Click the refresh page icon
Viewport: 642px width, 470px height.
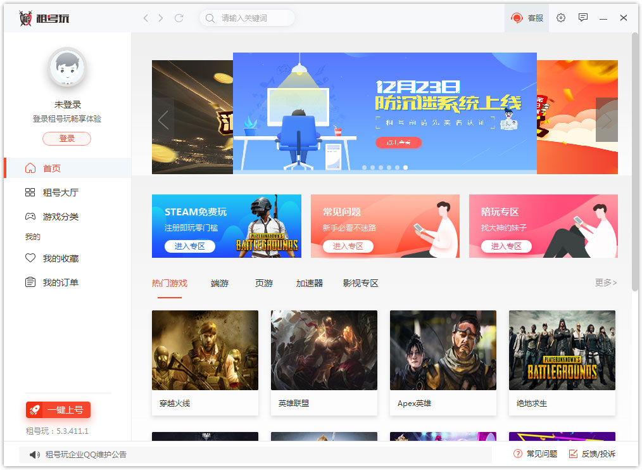pos(179,18)
